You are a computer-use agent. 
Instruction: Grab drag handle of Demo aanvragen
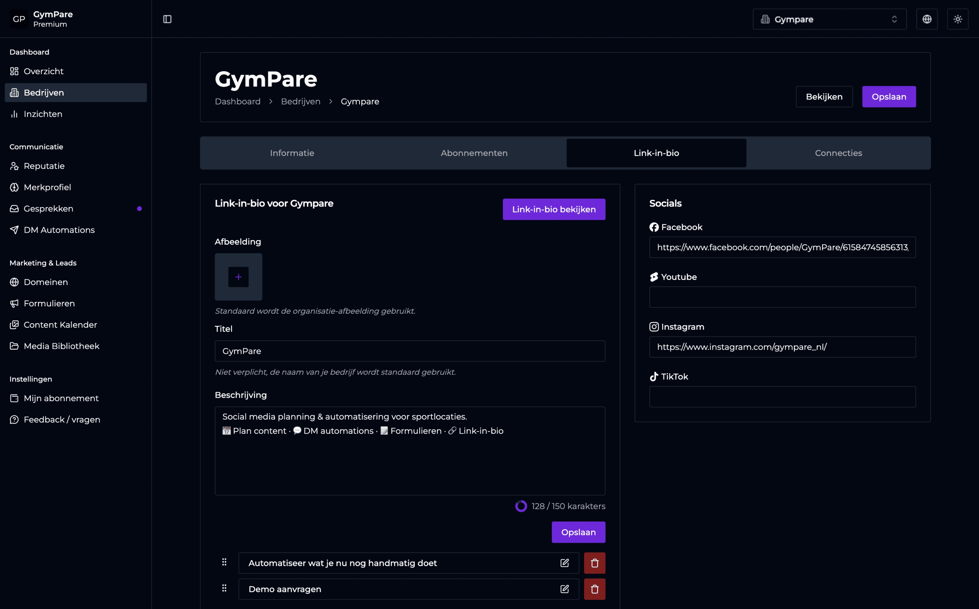224,588
